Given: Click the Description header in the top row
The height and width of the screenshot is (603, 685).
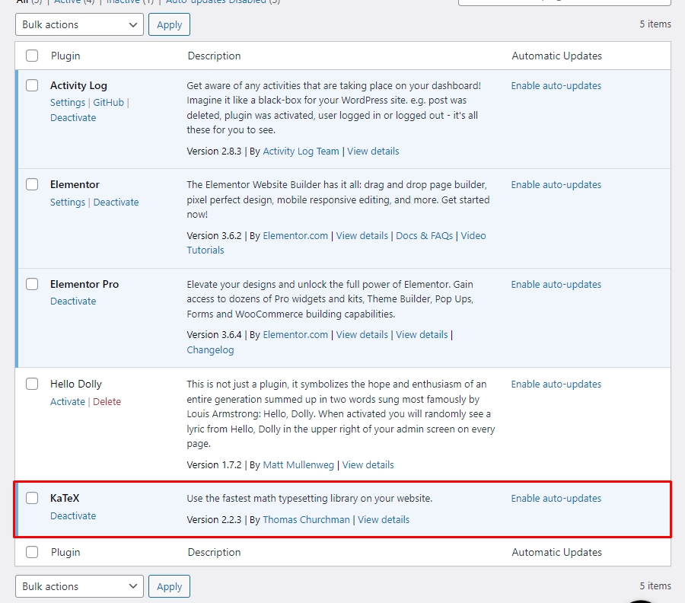Looking at the screenshot, I should pyautogui.click(x=214, y=56).
